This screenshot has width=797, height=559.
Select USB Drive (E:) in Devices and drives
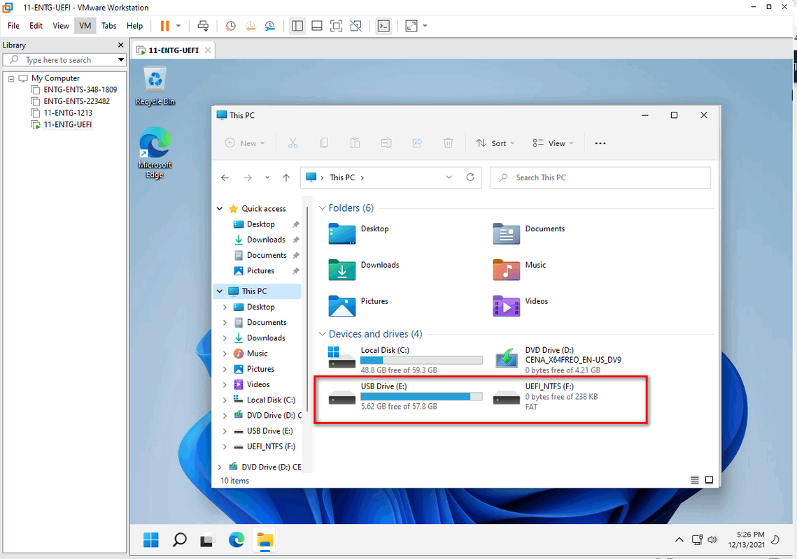click(x=406, y=396)
